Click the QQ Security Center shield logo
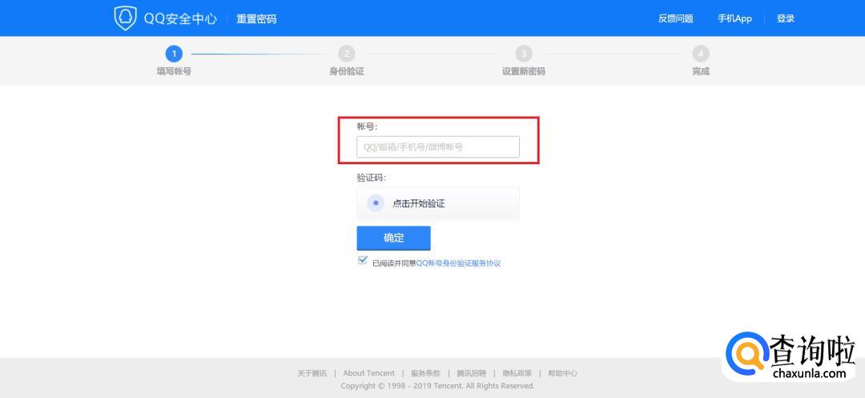This screenshot has height=398, width=865. 125,18
